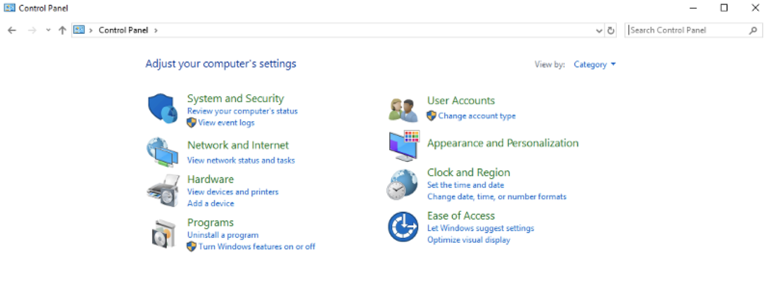Click the Uninstall a program link

point(223,235)
